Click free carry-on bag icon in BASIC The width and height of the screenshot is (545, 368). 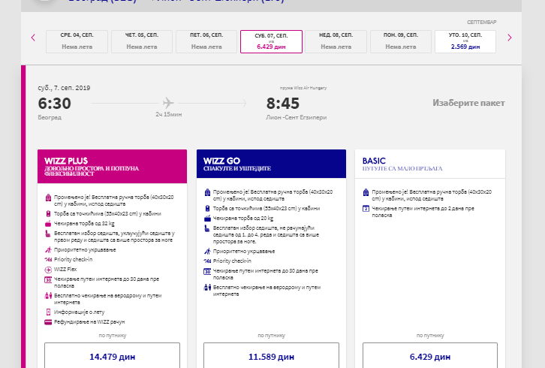pyautogui.click(x=366, y=192)
